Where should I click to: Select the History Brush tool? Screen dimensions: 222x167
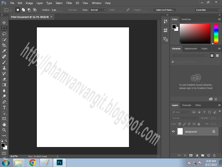point(4,73)
